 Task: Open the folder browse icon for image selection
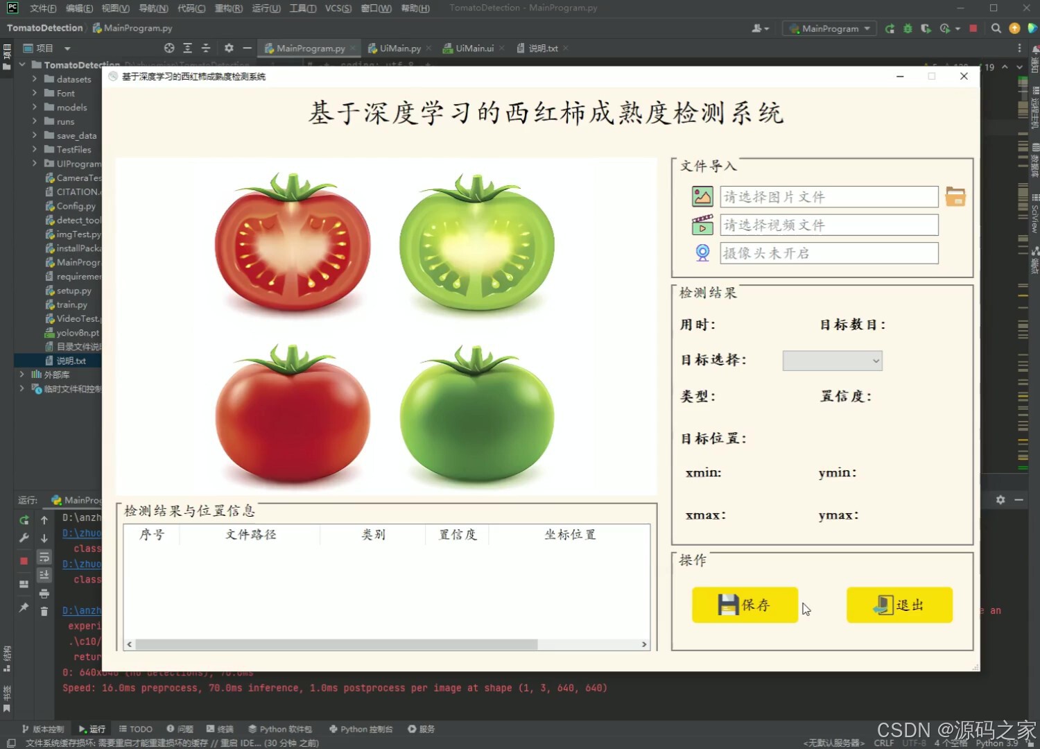[x=955, y=196]
